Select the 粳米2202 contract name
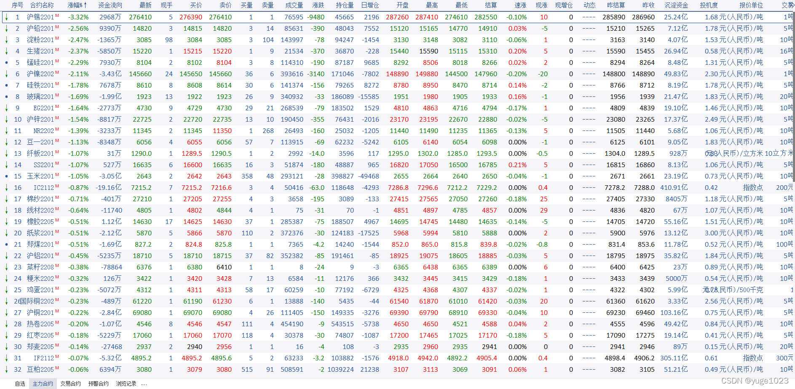 (40, 279)
